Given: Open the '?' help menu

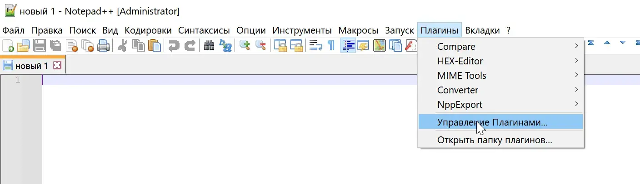Looking at the screenshot, I should pos(509,30).
